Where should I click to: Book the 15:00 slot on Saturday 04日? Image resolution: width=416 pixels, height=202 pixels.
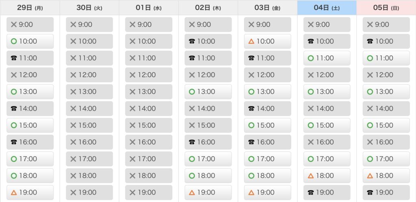point(327,125)
